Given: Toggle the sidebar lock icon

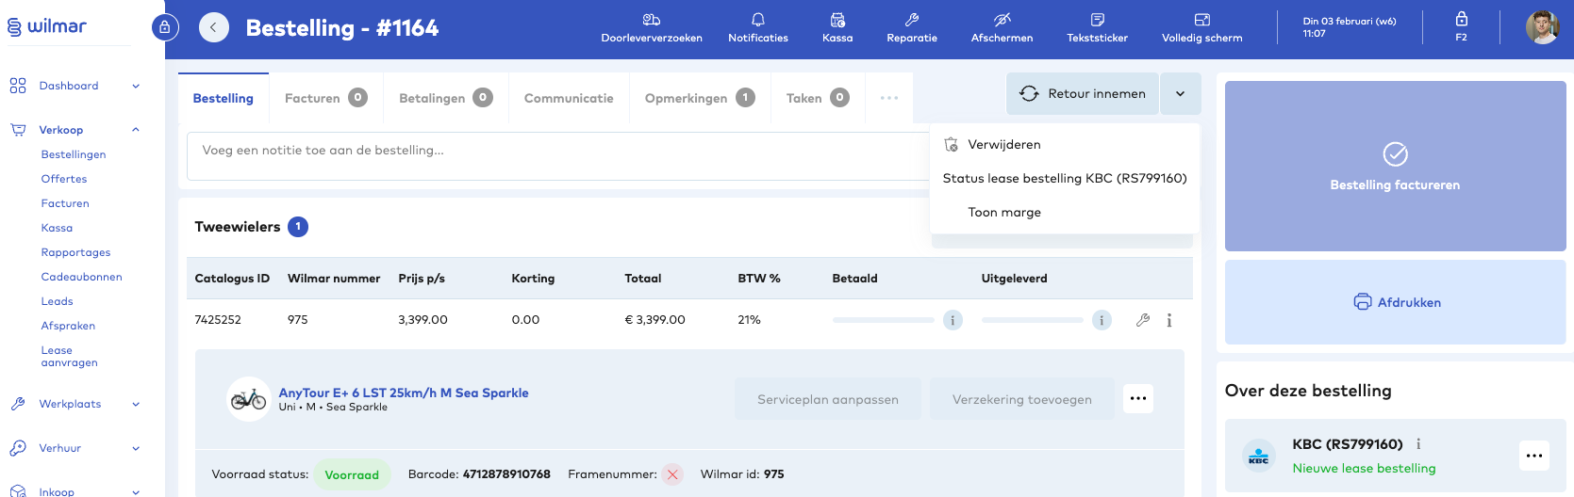Looking at the screenshot, I should [165, 27].
